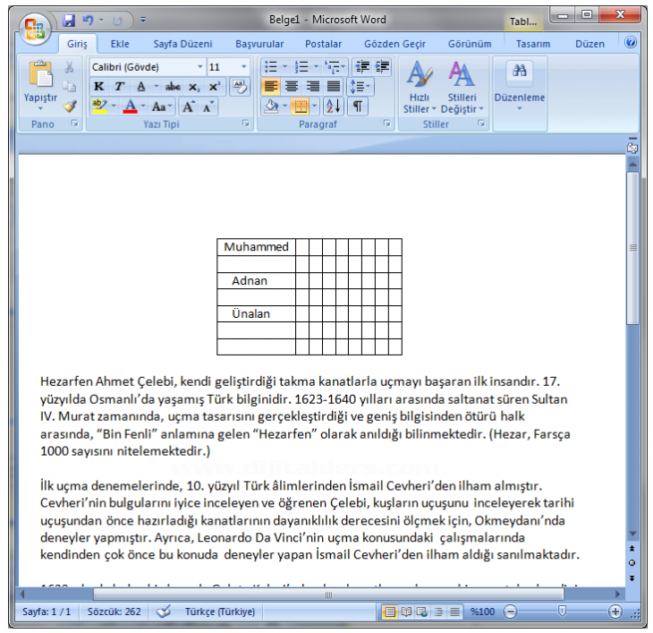Paste using the Yapıştır clipboard icon
Viewport: 653px width, 633px height.
(x=40, y=74)
